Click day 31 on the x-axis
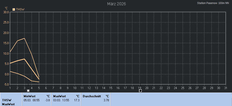The height and width of the screenshot is (106, 232). tap(225, 88)
